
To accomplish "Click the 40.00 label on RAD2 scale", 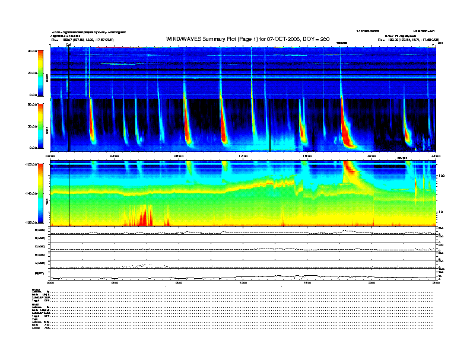I will pos(32,51).
